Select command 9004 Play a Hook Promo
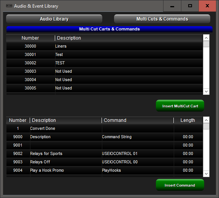The height and width of the screenshot is (198, 219). click(105, 170)
